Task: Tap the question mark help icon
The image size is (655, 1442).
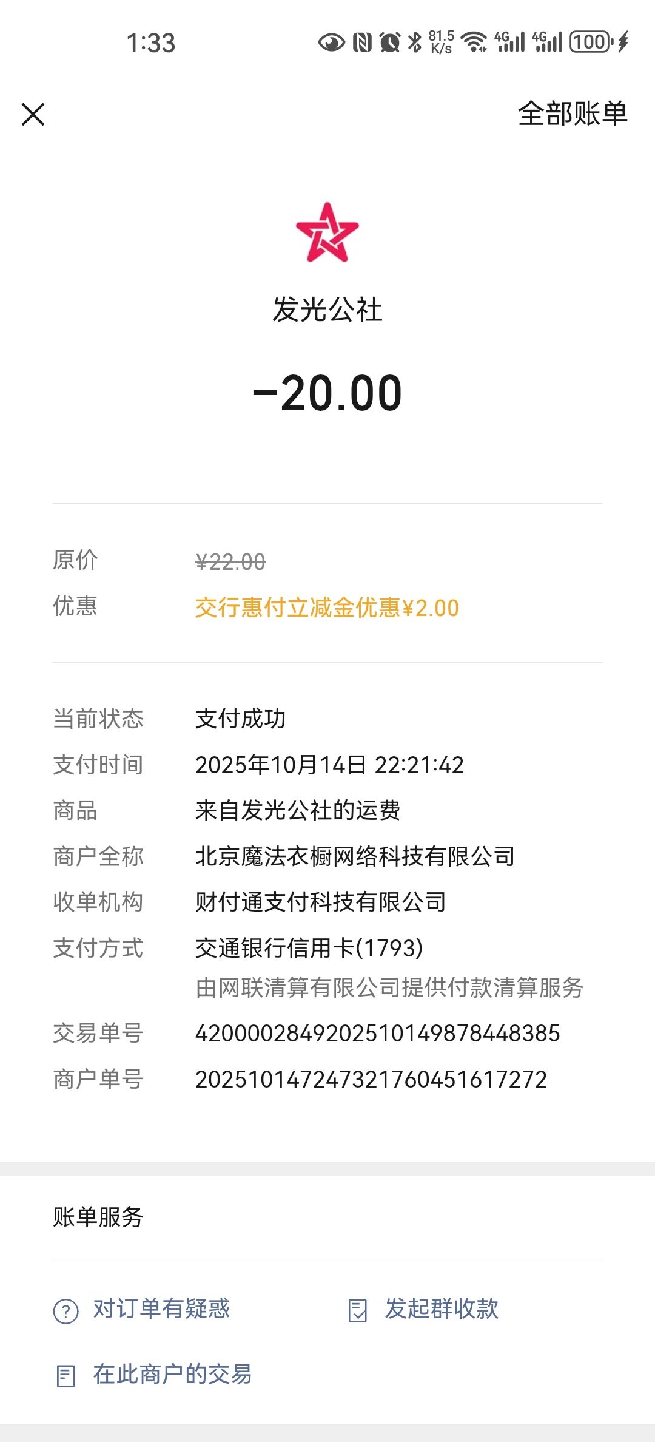Action: coord(65,1311)
